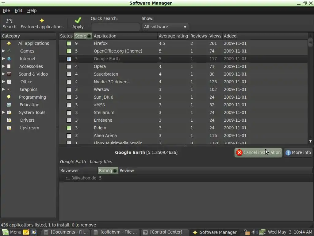Click the Office category icon
Screen dimensions: 314x236
click(9, 82)
